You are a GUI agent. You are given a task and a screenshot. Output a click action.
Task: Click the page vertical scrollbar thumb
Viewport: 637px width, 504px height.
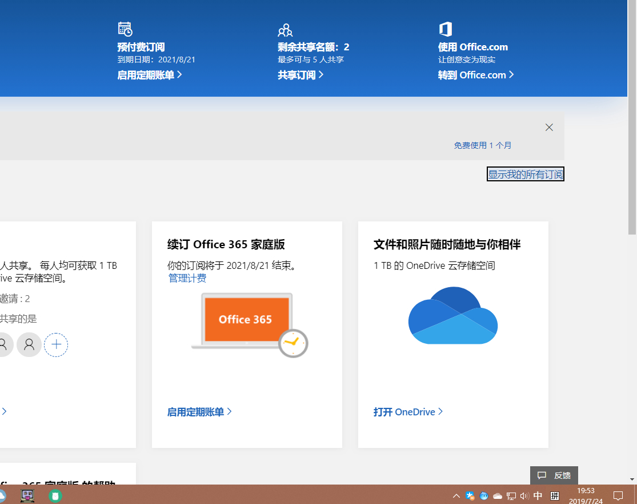click(632, 117)
